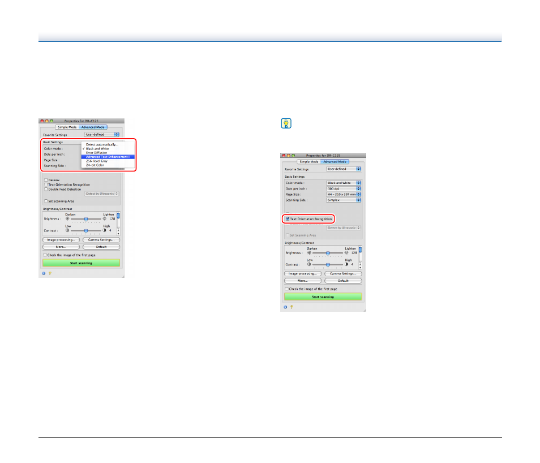Switch to Simple Mode tab in open-menu dialog
Viewport: 540px width, 463px height.
[67, 127]
